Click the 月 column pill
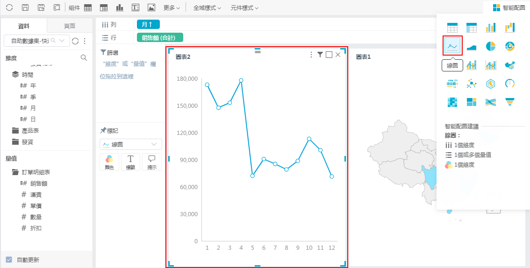The height and width of the screenshot is (268, 530). coord(148,24)
